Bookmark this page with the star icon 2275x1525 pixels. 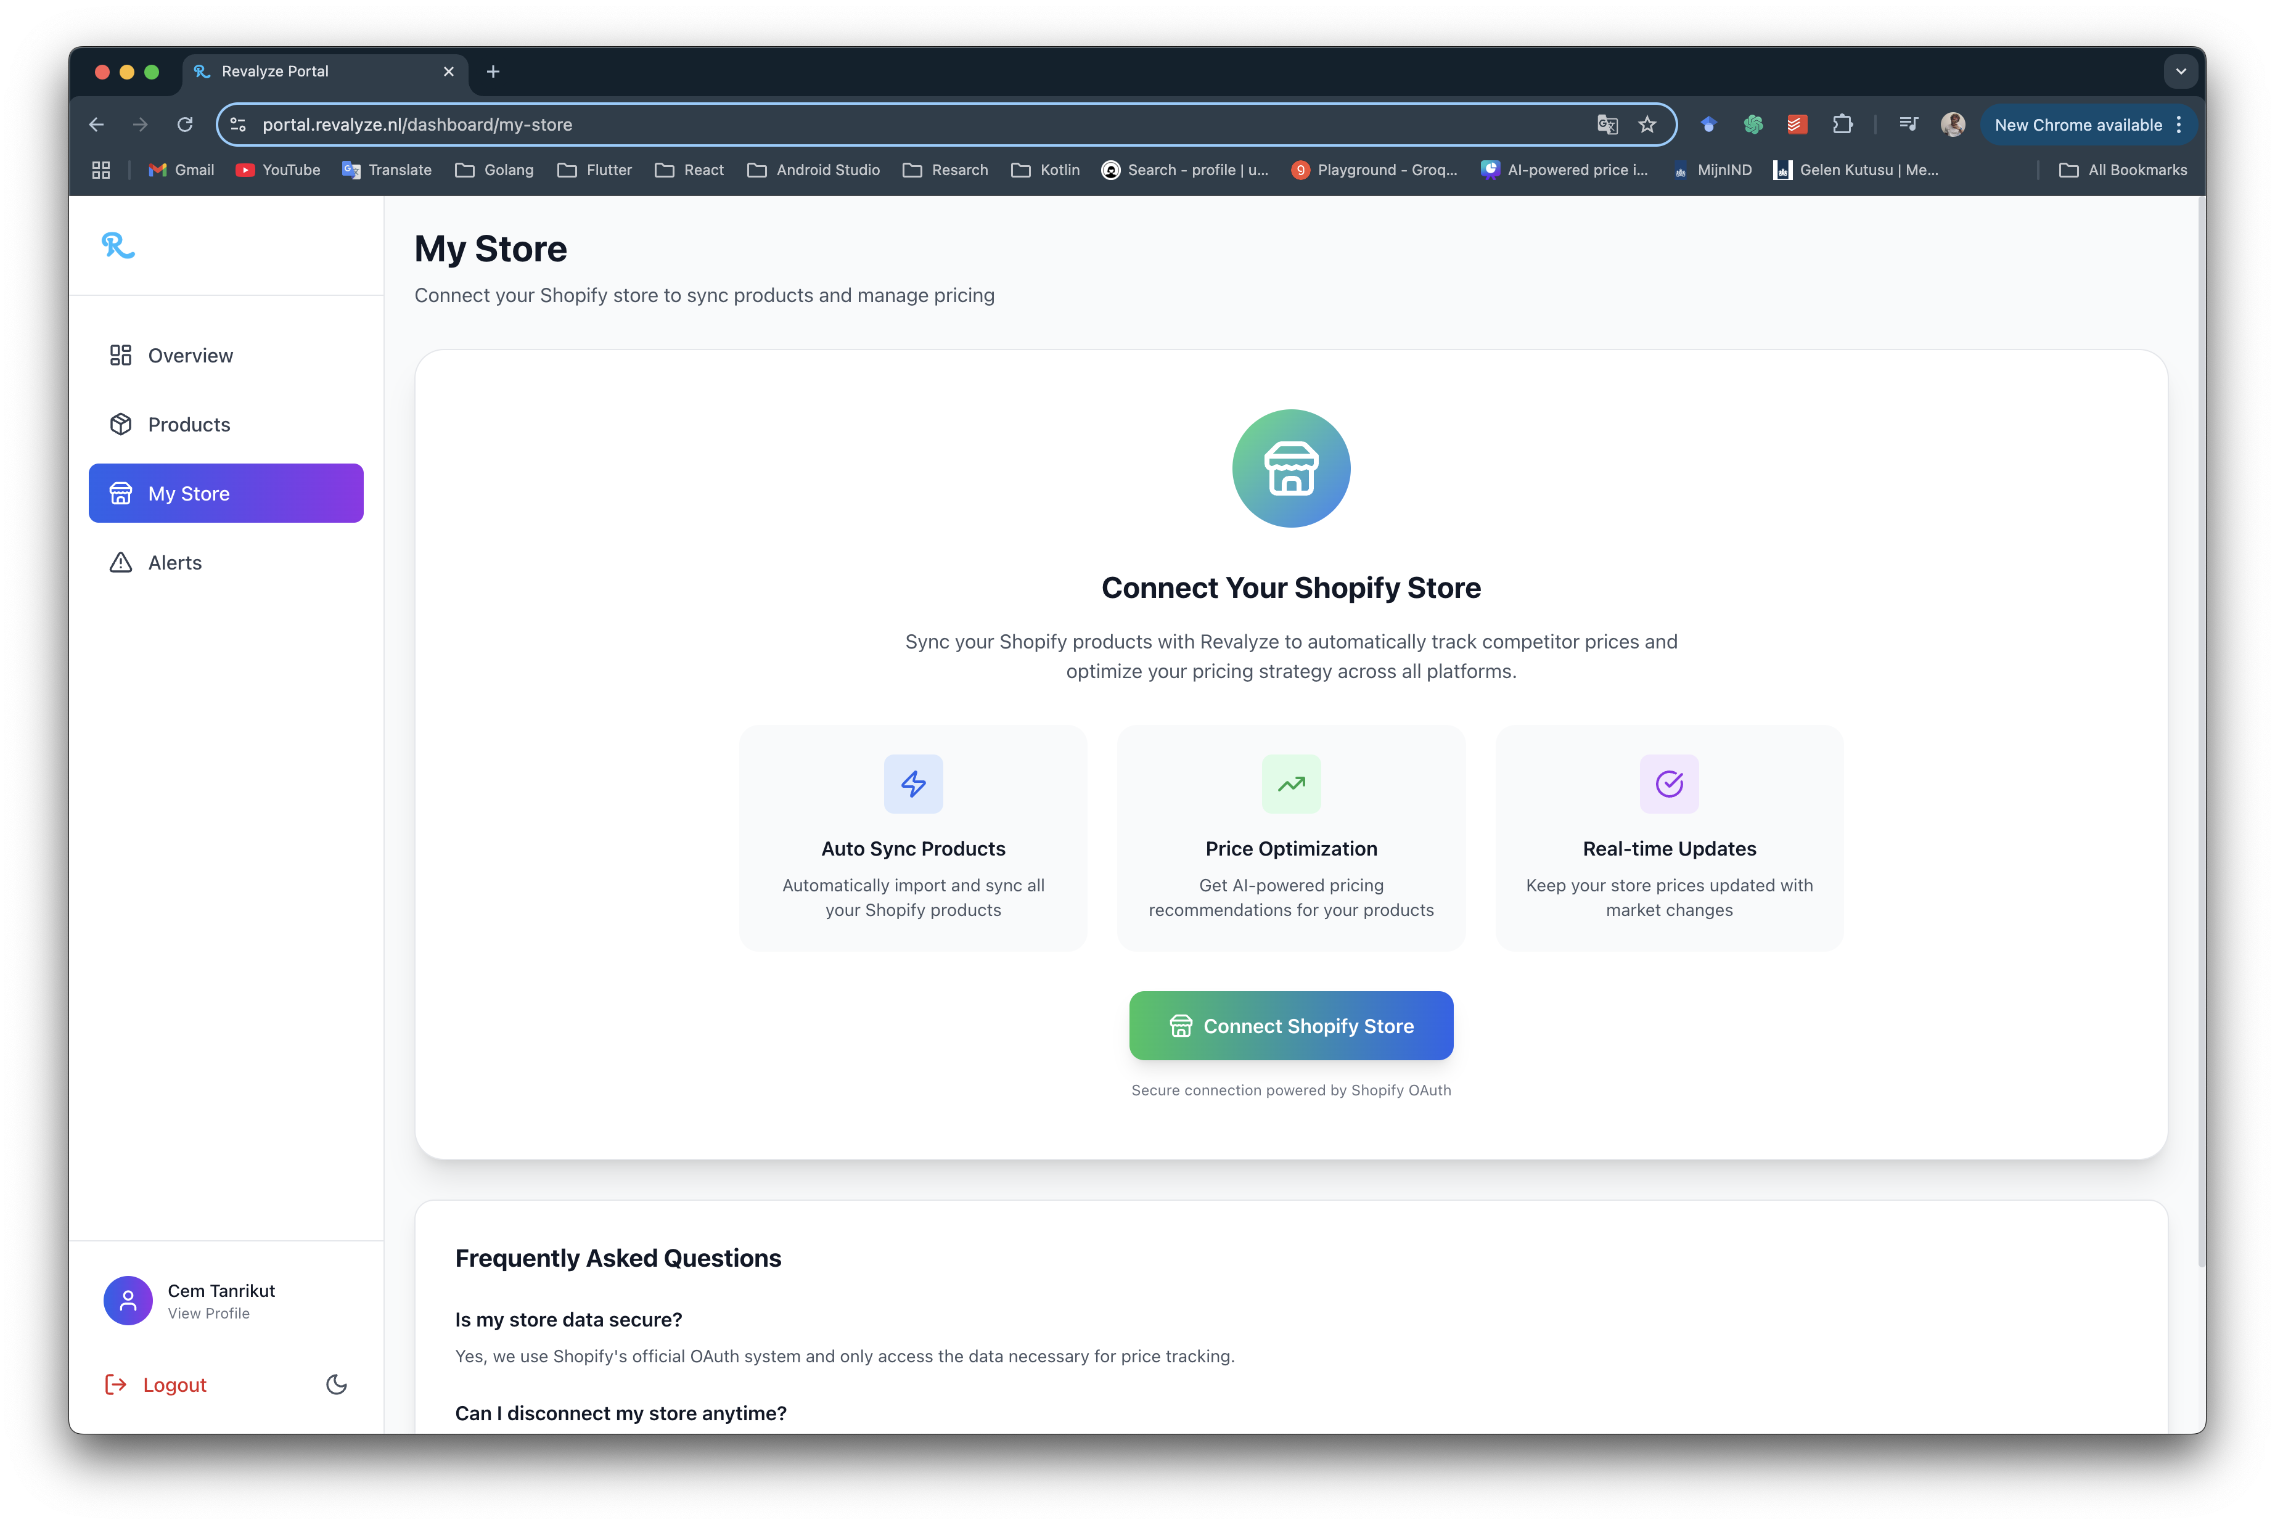click(x=1647, y=125)
